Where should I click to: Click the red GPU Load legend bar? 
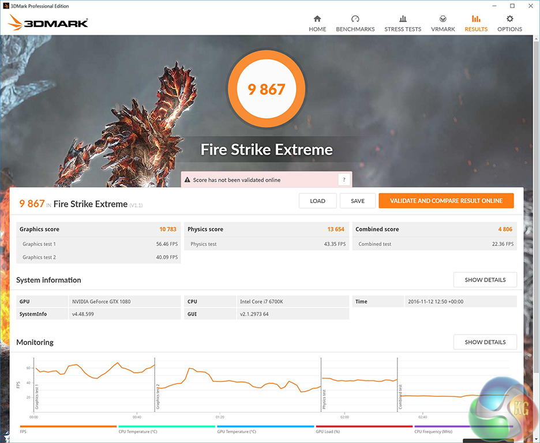point(364,426)
